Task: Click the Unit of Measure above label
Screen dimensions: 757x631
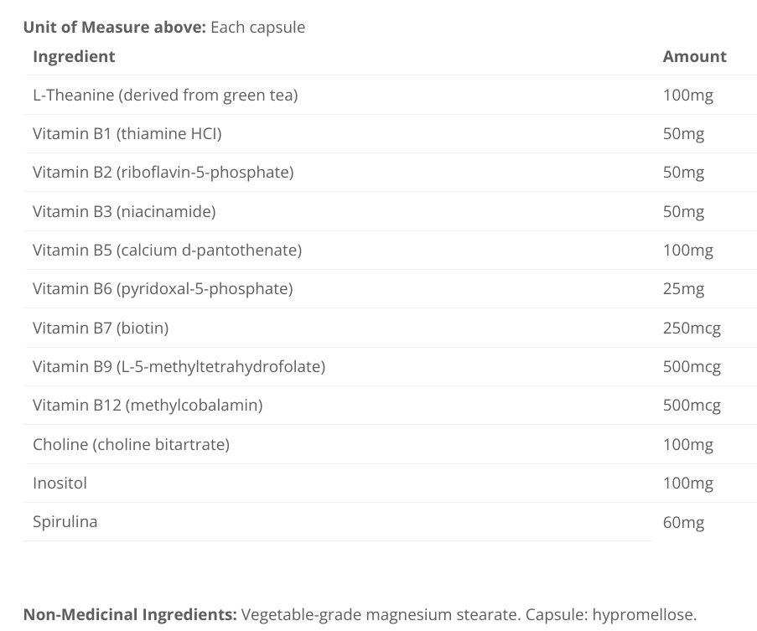Action: pos(114,27)
